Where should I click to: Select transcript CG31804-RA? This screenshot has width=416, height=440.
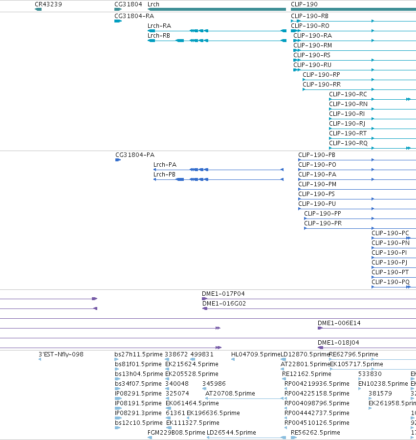click(x=134, y=16)
